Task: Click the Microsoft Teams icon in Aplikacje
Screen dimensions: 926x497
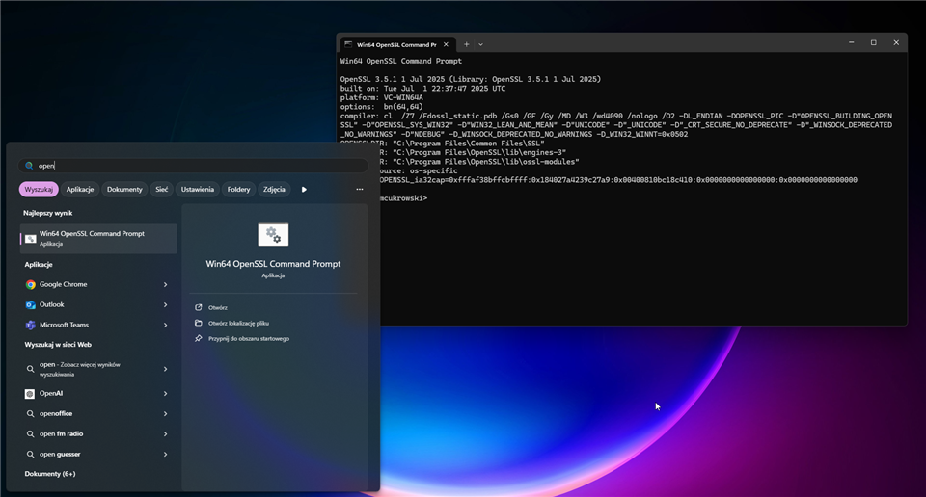Action: [x=30, y=325]
